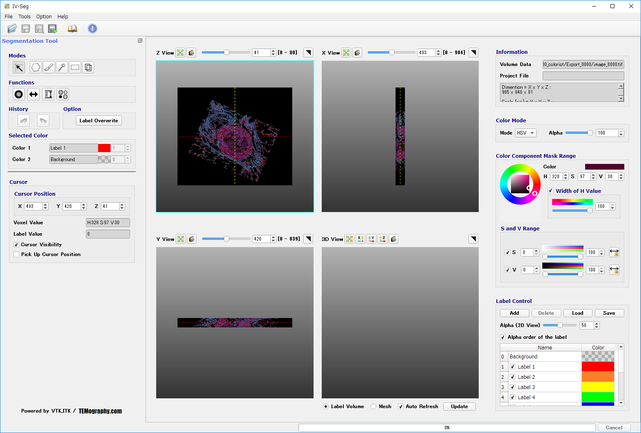The height and width of the screenshot is (433, 641).
Task: Open the book help toolbar icon
Action: (x=72, y=29)
